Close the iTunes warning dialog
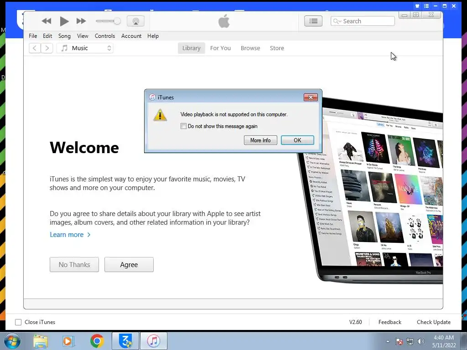This screenshot has width=467, height=350. (310, 98)
